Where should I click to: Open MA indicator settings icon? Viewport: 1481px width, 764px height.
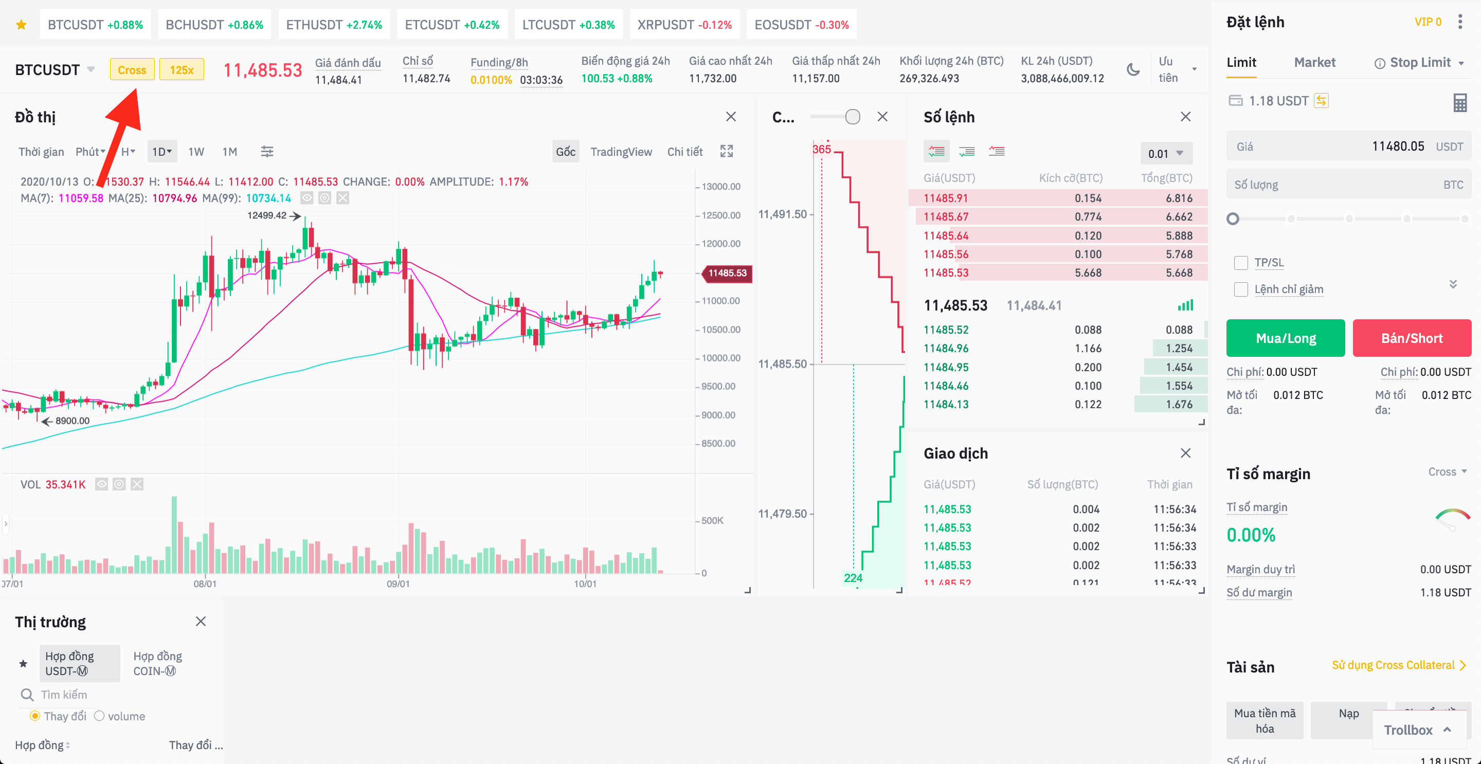325,198
